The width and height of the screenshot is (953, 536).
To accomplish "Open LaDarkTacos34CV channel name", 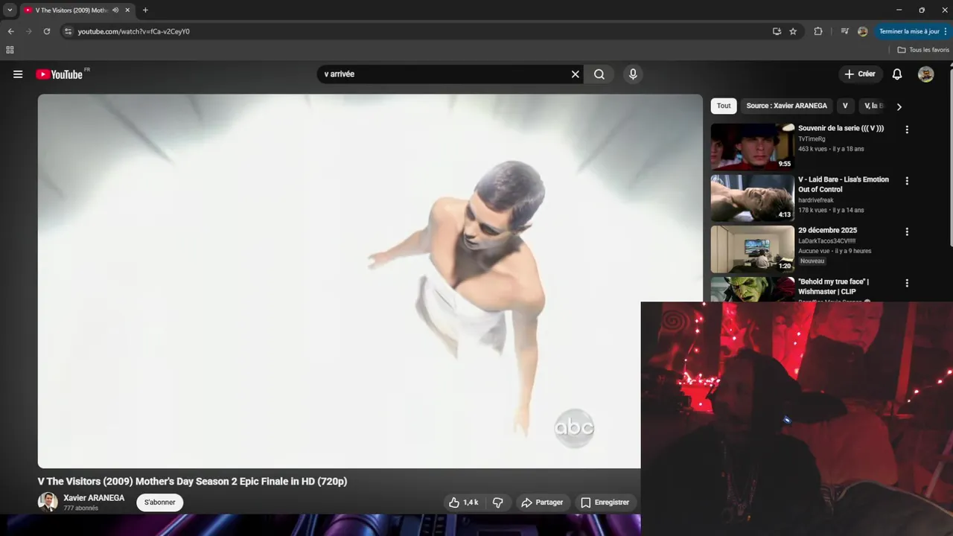I will tap(827, 241).
